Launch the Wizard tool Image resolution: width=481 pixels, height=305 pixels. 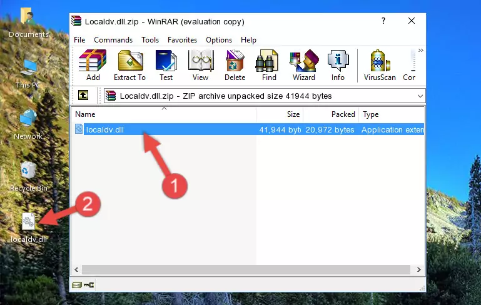(304, 65)
